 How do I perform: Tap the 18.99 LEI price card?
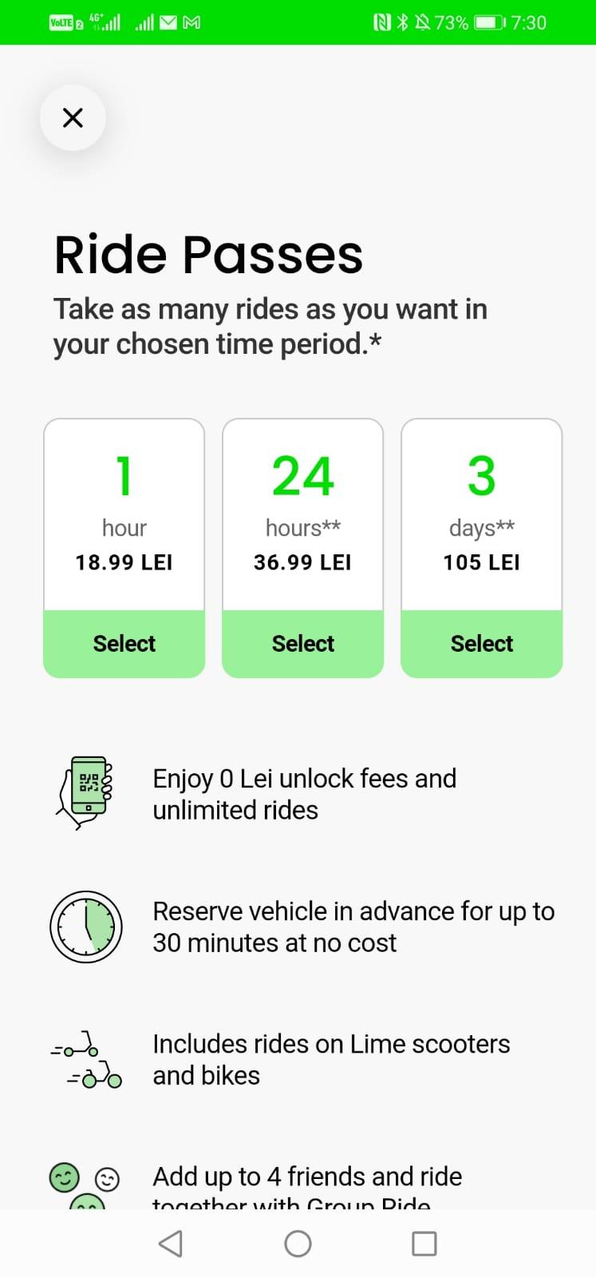[124, 515]
